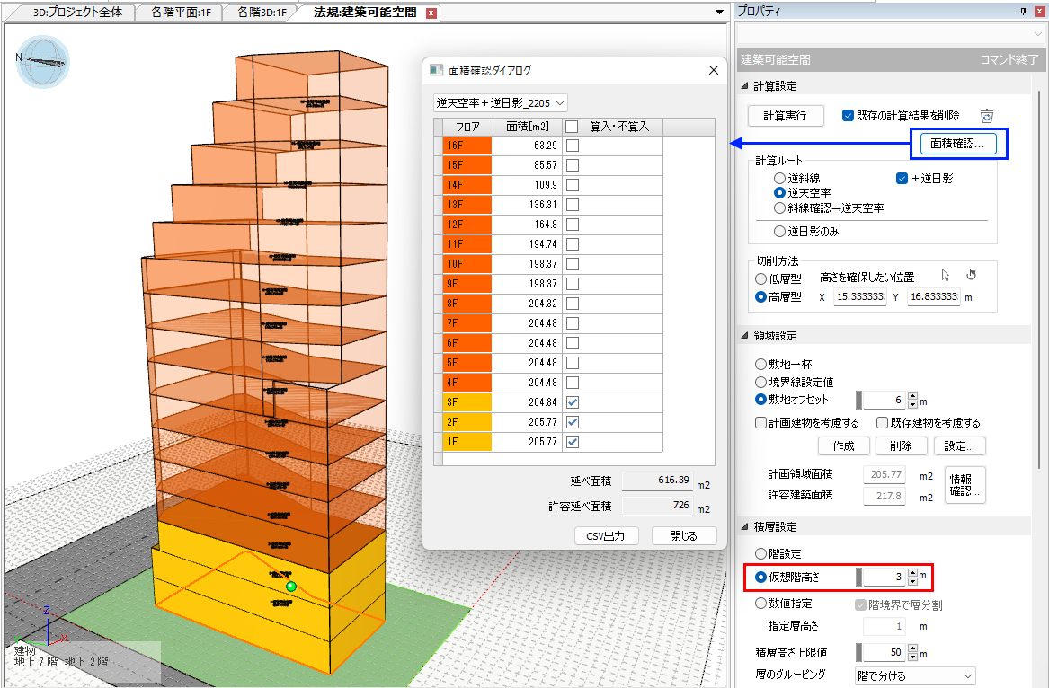
Task: Collapse the 領域設定 section
Action: coord(744,336)
